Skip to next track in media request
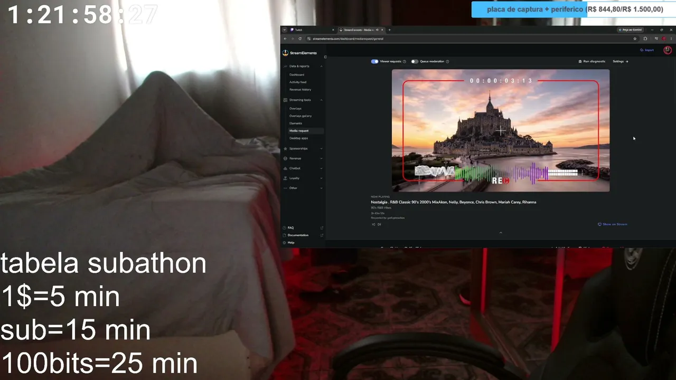This screenshot has width=676, height=380. [379, 224]
